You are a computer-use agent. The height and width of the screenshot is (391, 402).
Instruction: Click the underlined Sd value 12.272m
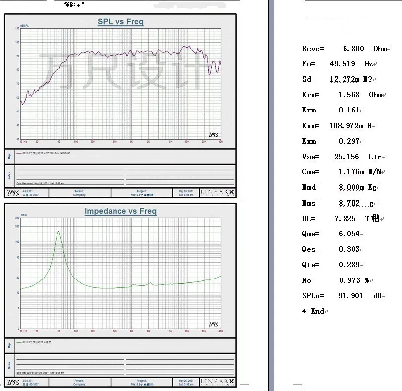pyautogui.click(x=345, y=79)
